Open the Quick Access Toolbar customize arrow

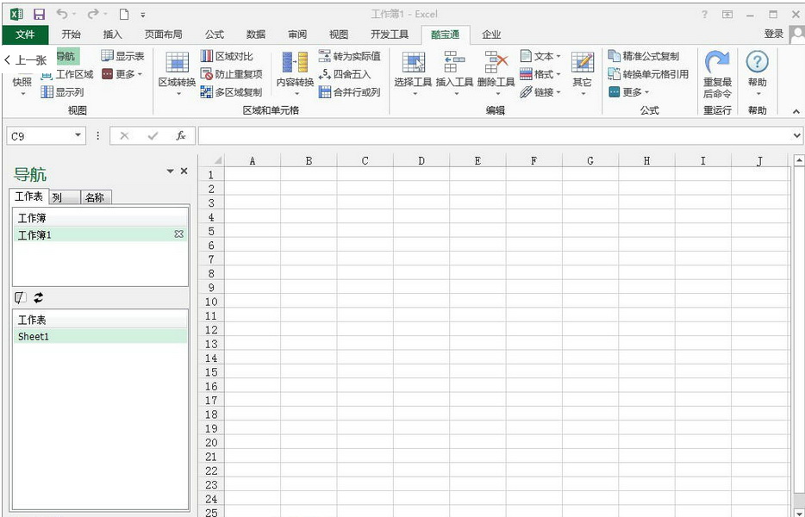[x=143, y=15]
